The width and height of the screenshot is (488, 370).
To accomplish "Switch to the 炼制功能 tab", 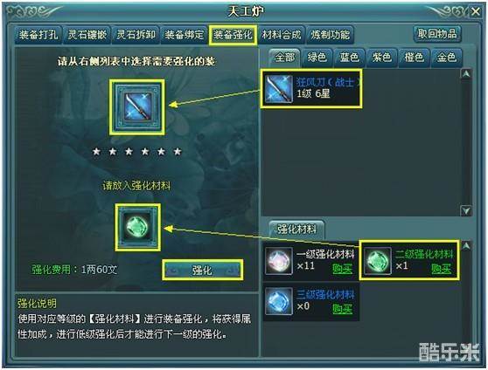I will pyautogui.click(x=331, y=35).
